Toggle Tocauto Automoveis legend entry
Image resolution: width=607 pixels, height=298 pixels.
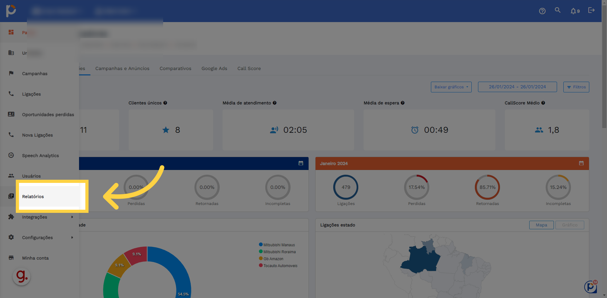pyautogui.click(x=278, y=266)
